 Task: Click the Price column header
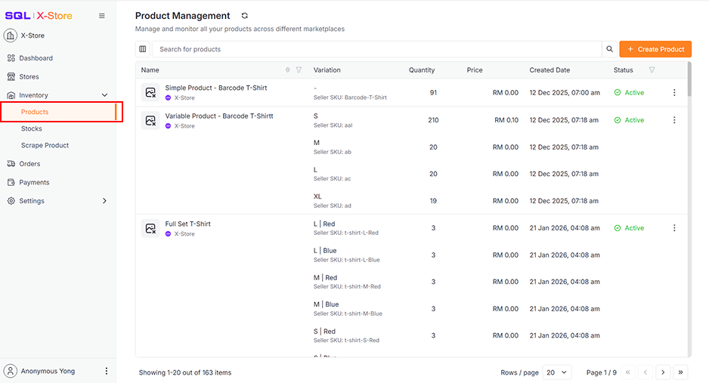point(475,70)
